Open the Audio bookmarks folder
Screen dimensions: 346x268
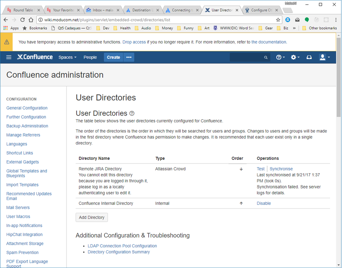point(143,28)
